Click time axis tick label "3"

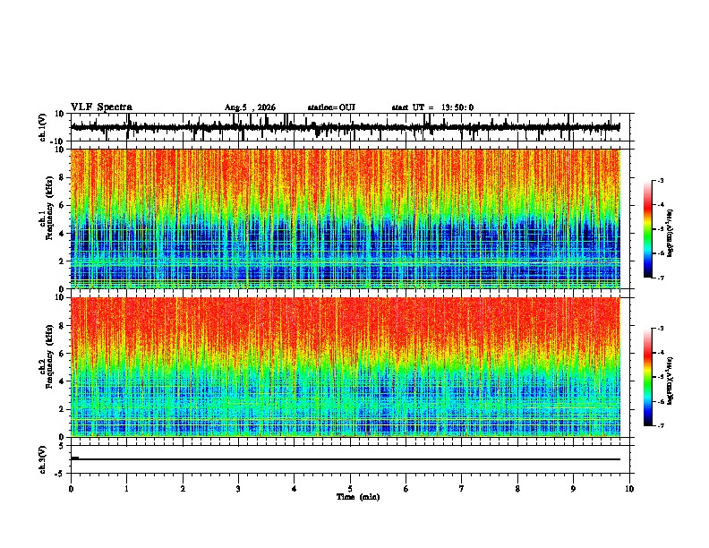click(238, 489)
